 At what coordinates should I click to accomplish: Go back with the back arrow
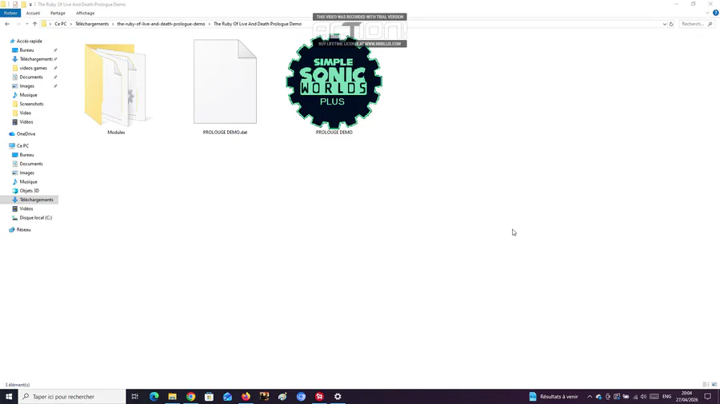coord(7,24)
